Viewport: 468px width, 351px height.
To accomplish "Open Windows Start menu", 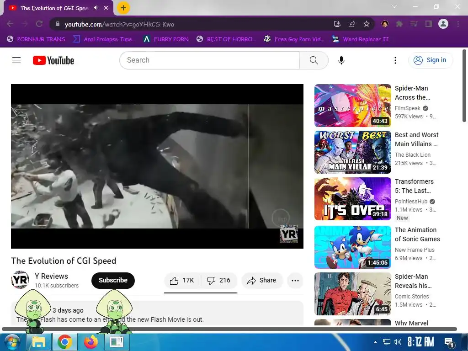I will click(12, 342).
